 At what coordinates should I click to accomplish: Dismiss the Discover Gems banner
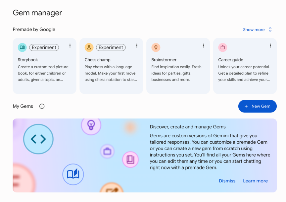tap(227, 181)
